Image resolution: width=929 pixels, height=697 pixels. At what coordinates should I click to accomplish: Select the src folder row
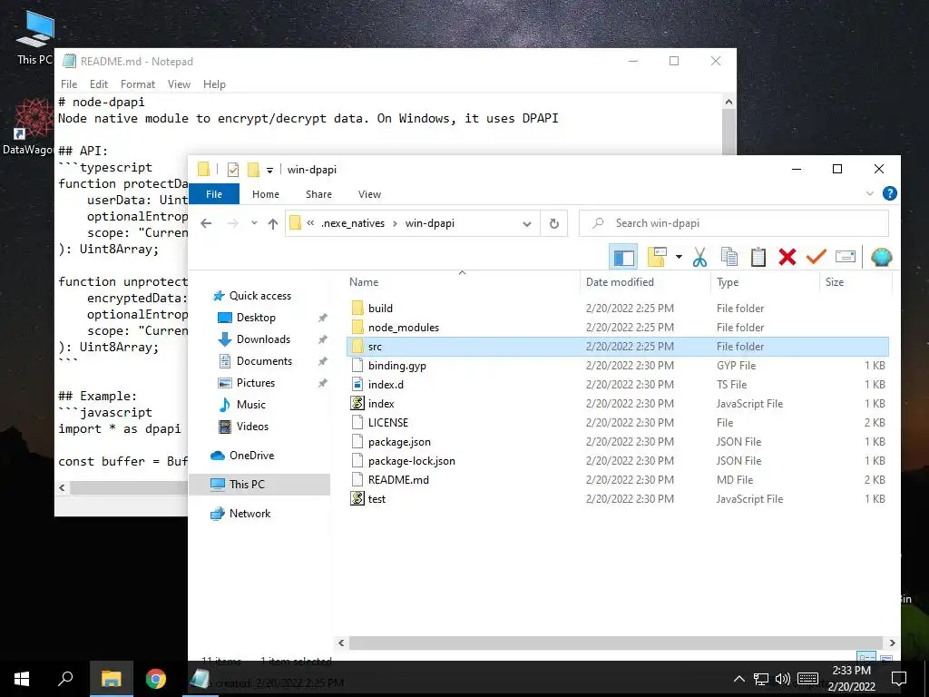tap(617, 346)
